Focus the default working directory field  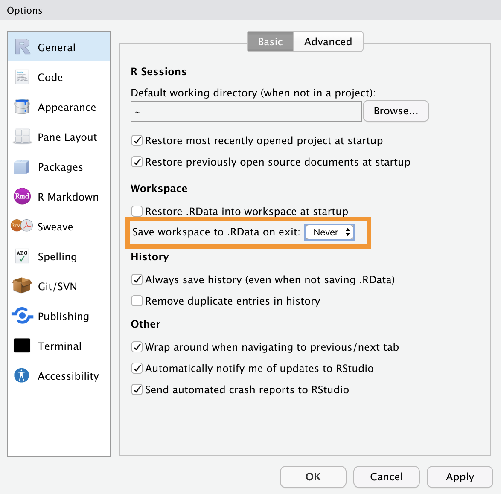[x=246, y=111]
